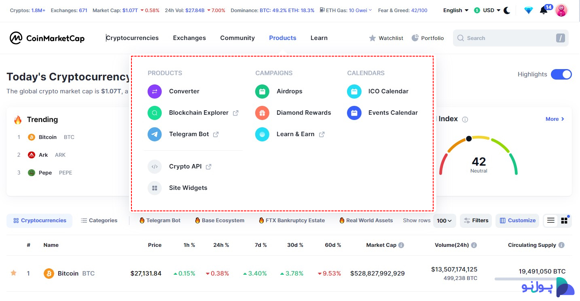This screenshot has height=301, width=580.
Task: Toggle dark mode moon icon
Action: 507,11
